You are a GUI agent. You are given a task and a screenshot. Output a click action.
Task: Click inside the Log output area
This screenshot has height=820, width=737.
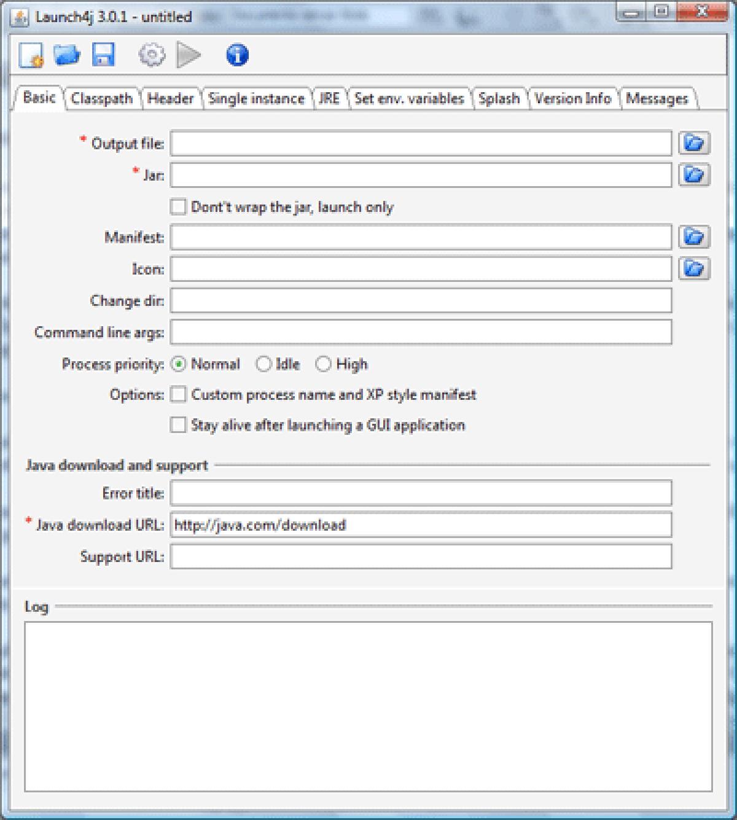tap(368, 706)
